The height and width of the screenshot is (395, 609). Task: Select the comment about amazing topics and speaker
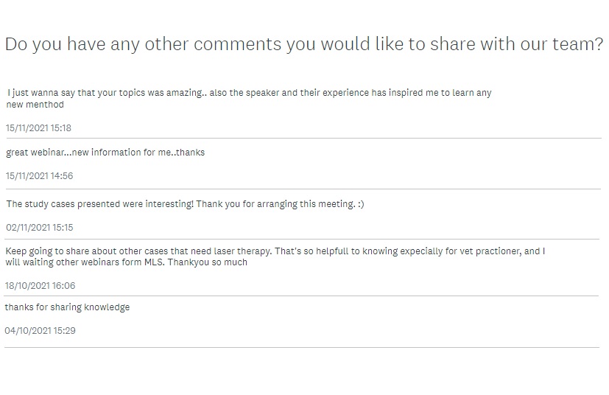249,98
